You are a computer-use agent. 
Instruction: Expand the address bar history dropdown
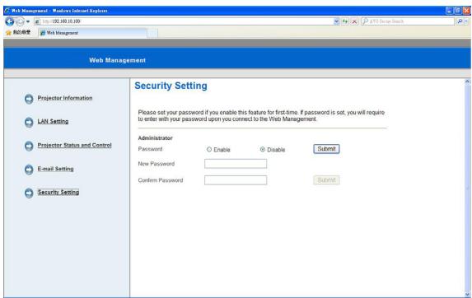(336, 21)
